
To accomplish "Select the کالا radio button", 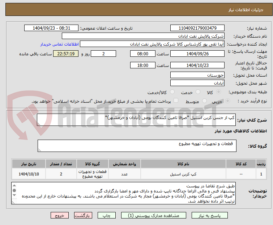I will [218, 92].
